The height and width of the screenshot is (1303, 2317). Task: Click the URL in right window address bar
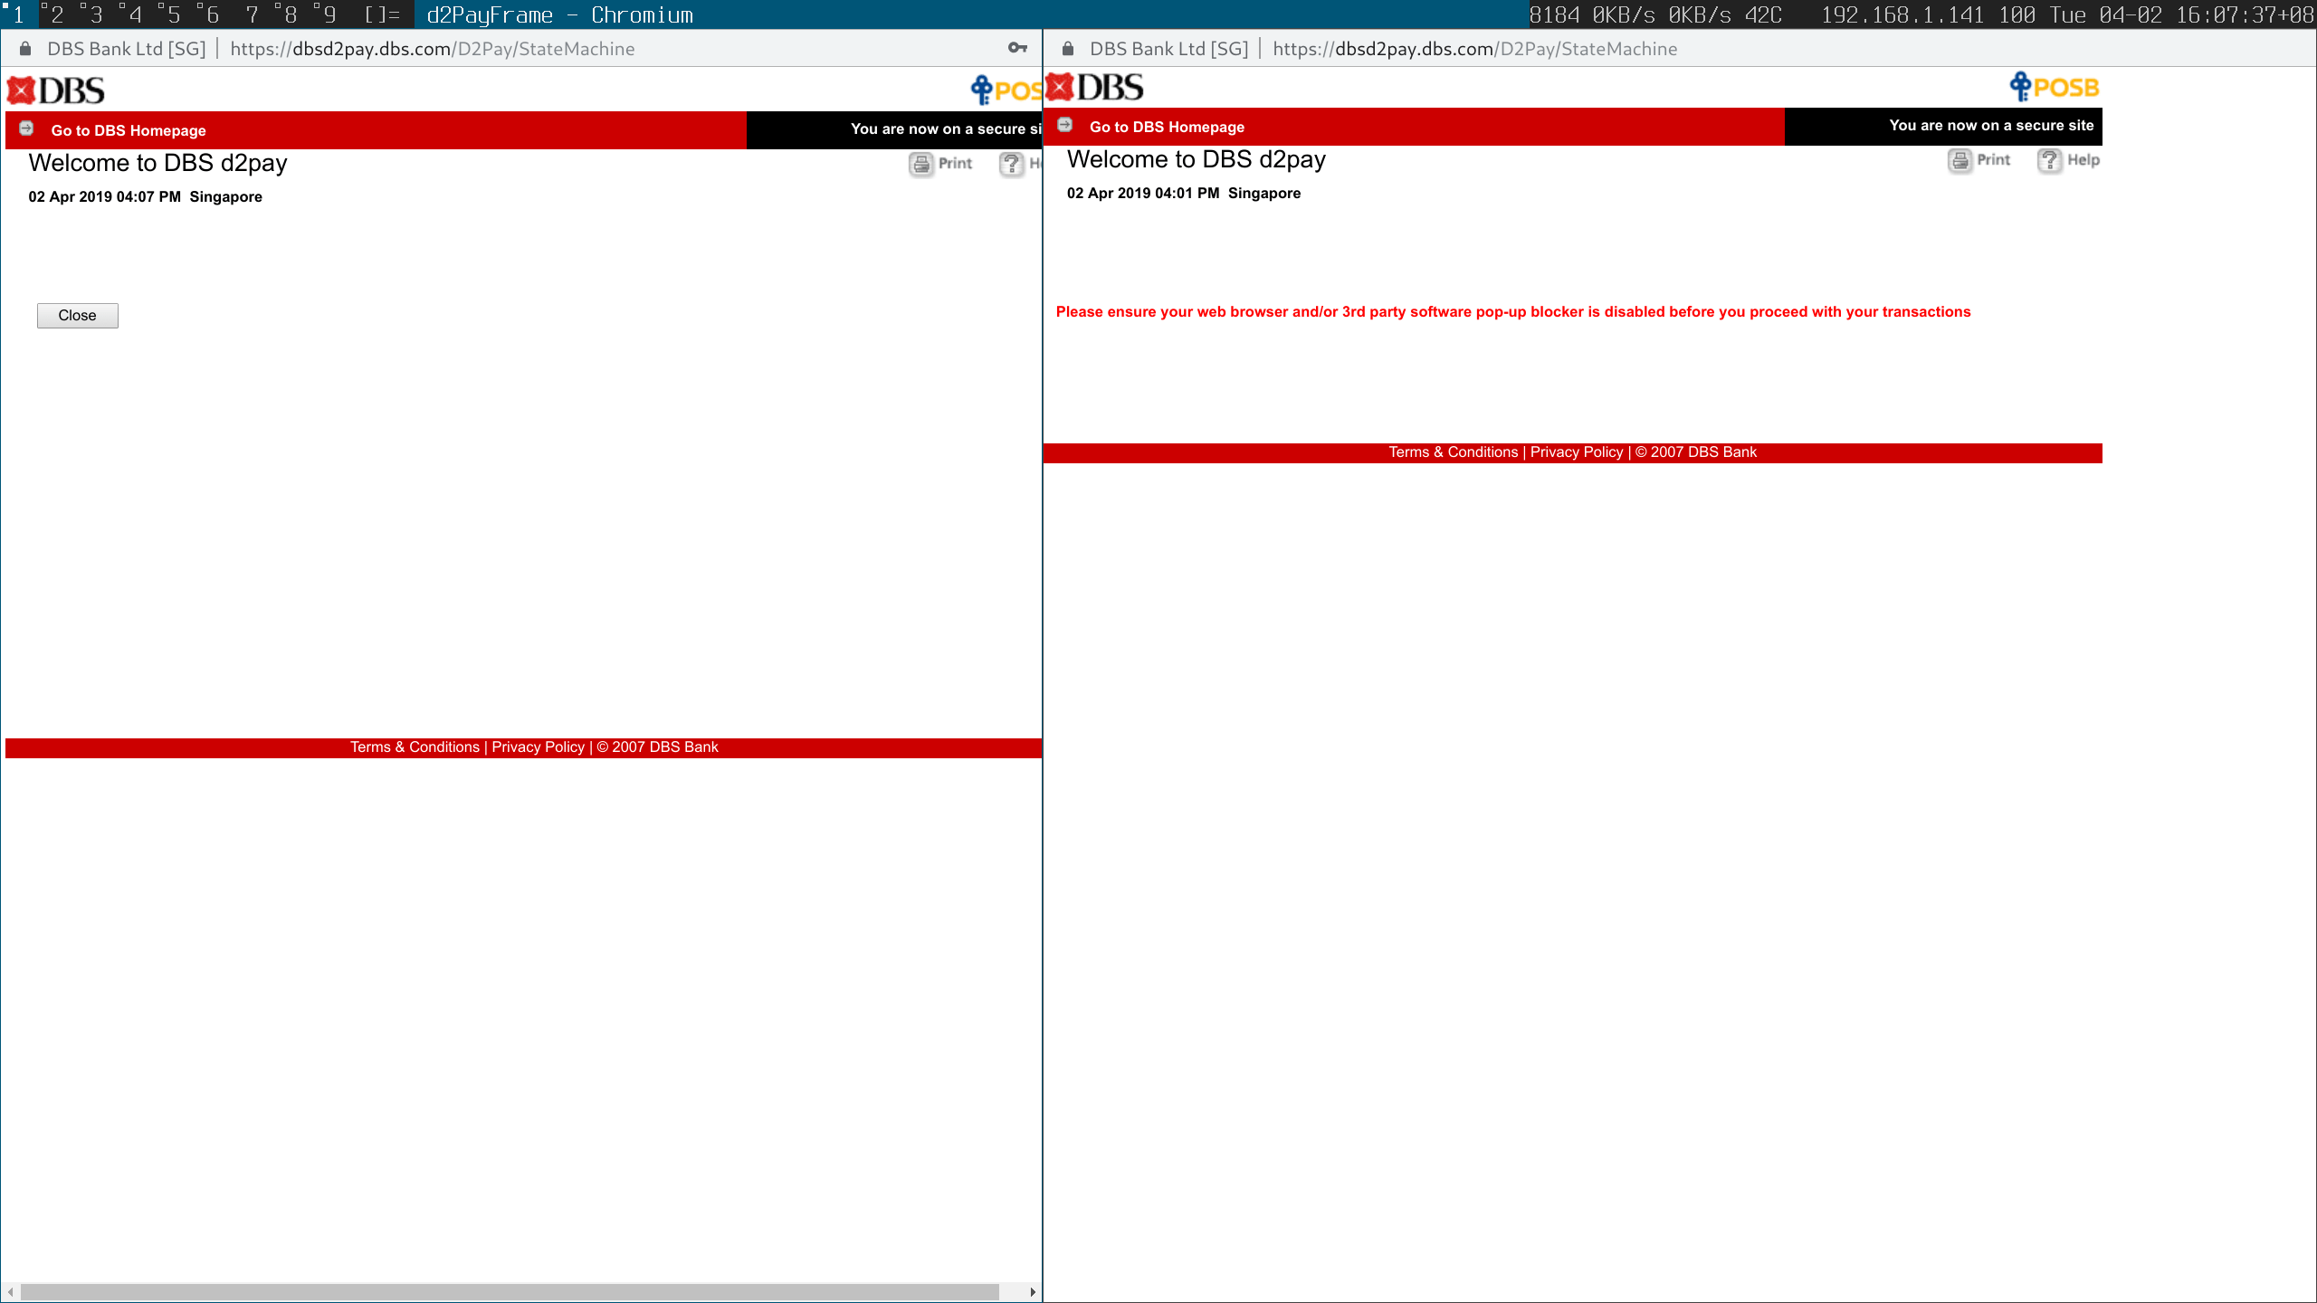1475,49
